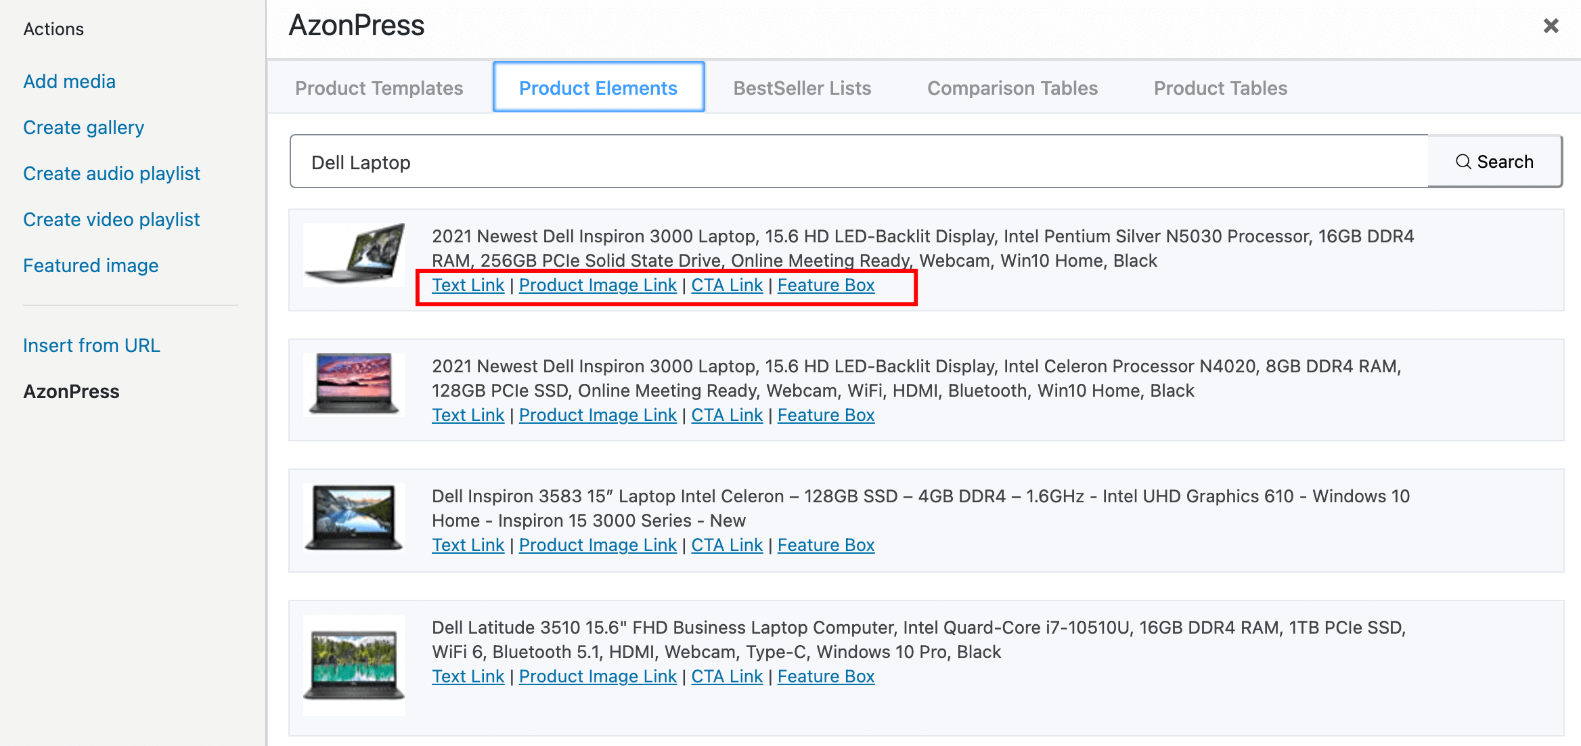Switch to the Product Templates tab
Viewport: 1581px width, 746px height.
[x=379, y=88]
